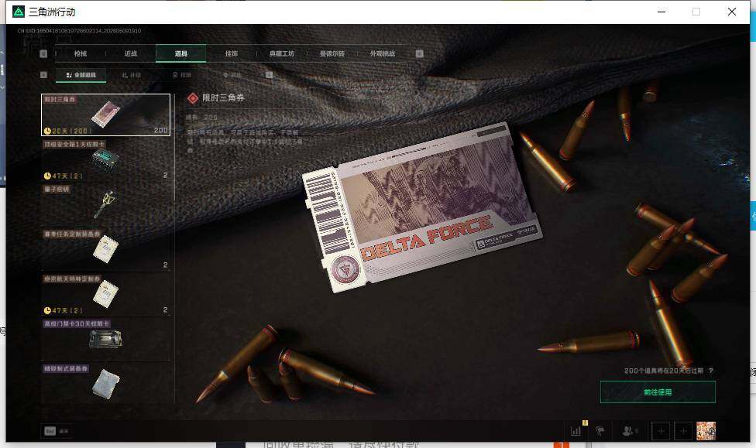Select the 精锐制式装备券 item
Viewport: 756px width, 448px height.
point(105,383)
